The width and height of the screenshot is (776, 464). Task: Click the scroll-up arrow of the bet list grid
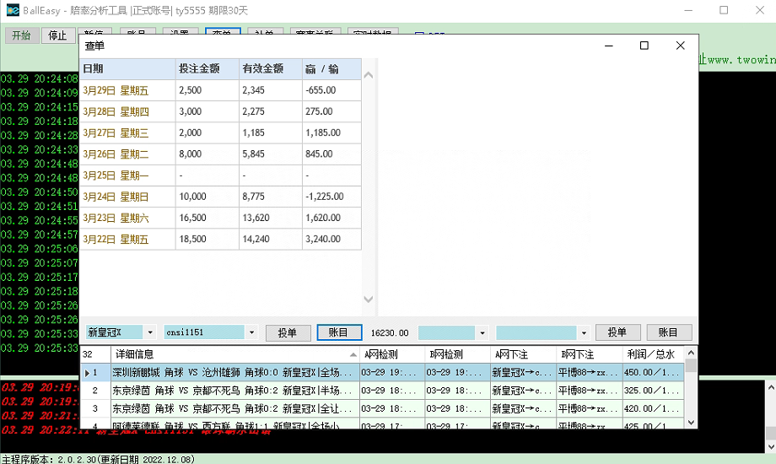pos(691,353)
